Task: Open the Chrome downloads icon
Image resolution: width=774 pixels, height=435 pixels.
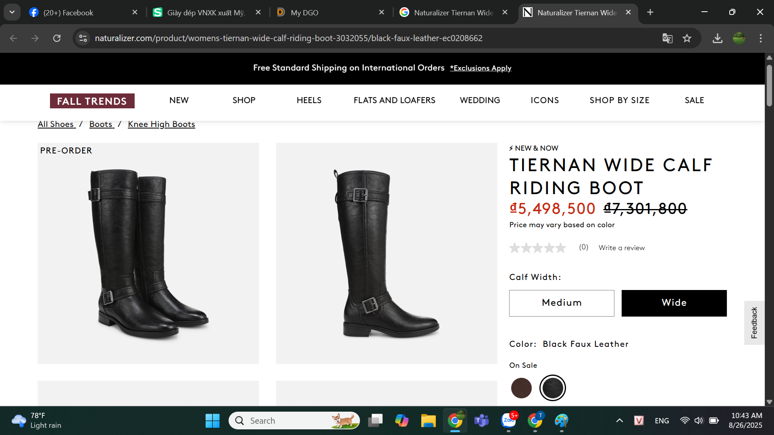Action: 717,38
